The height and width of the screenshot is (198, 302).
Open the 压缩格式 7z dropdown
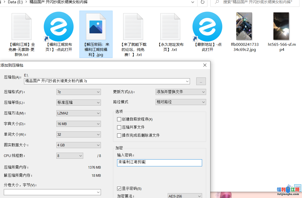coord(78,92)
